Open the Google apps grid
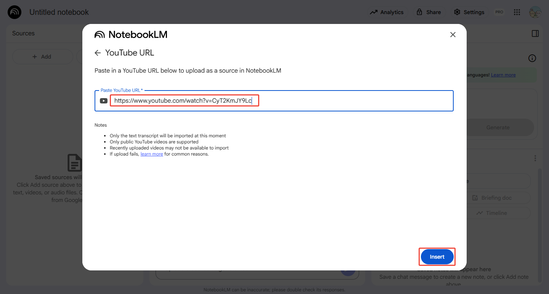Viewport: 549px width, 294px height. point(517,12)
